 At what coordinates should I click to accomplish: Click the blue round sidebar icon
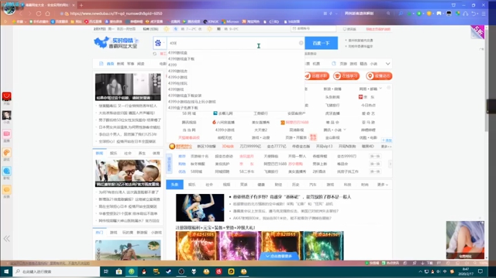pyautogui.click(x=7, y=171)
